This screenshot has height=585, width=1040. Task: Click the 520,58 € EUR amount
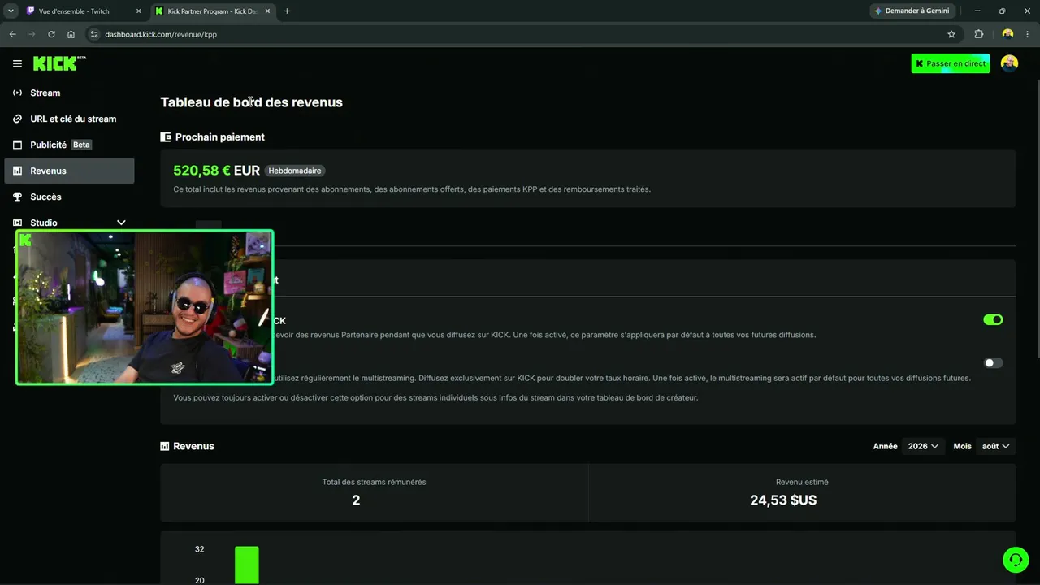coord(216,171)
